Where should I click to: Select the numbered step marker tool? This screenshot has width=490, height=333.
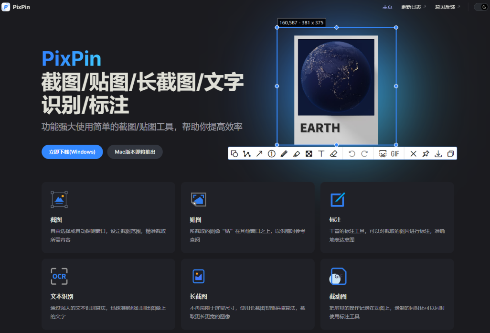272,154
